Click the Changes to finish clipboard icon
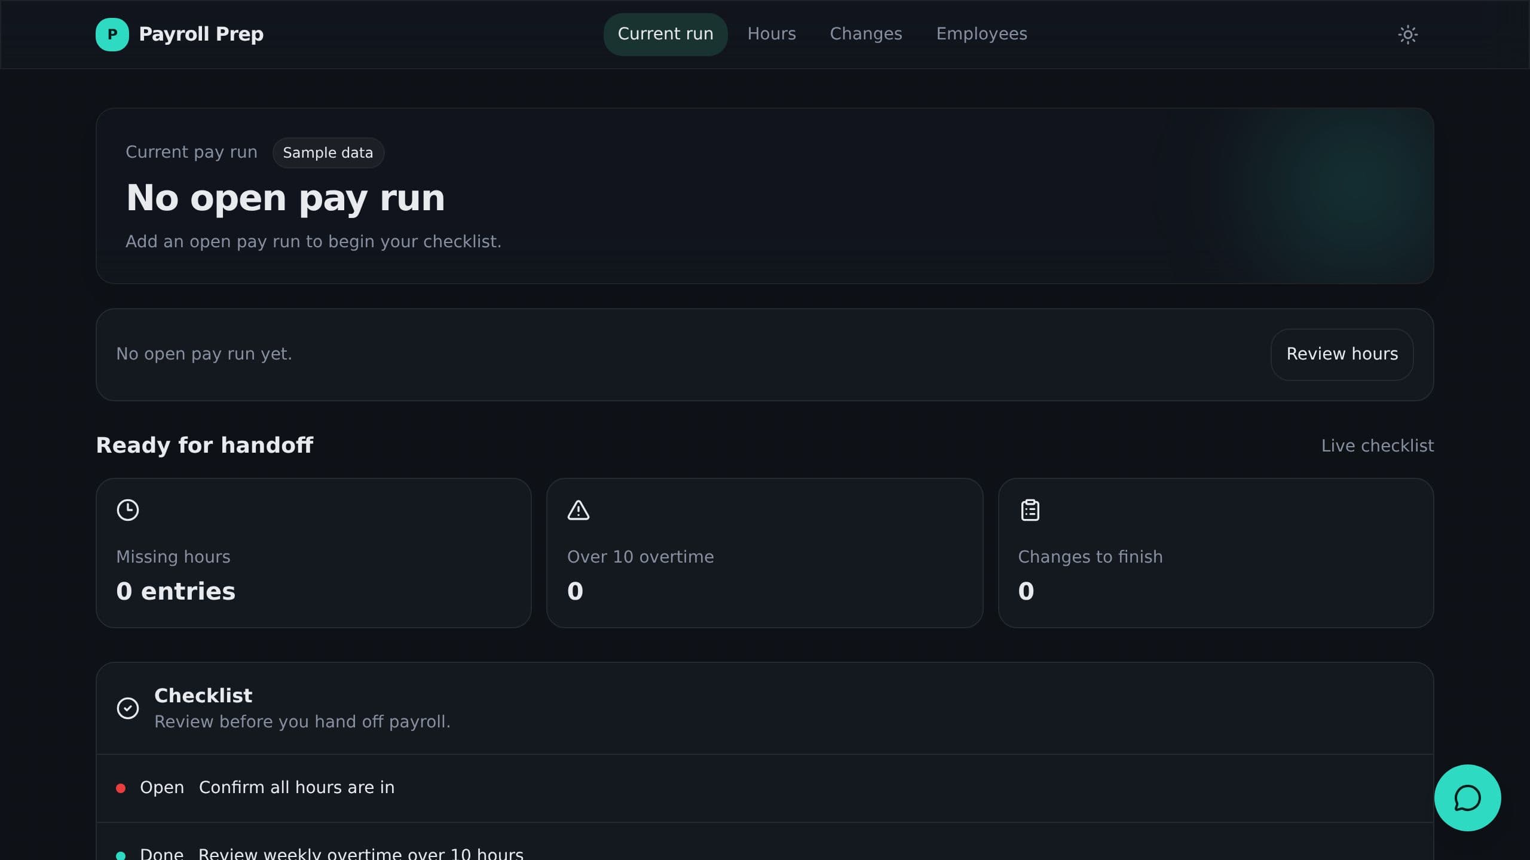Screen dimensions: 1530x860 pyautogui.click(x=1030, y=510)
